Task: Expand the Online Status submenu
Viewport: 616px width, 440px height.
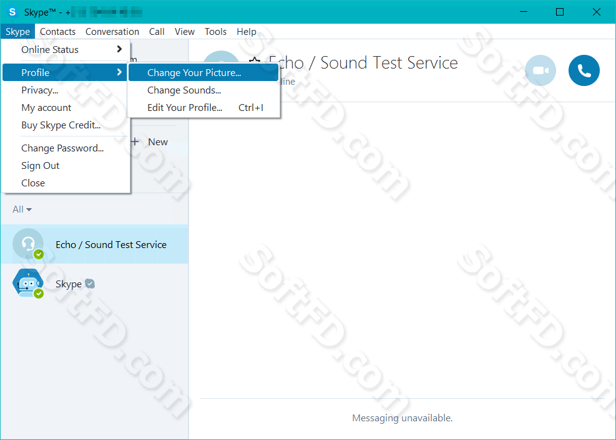Action: tap(65, 49)
